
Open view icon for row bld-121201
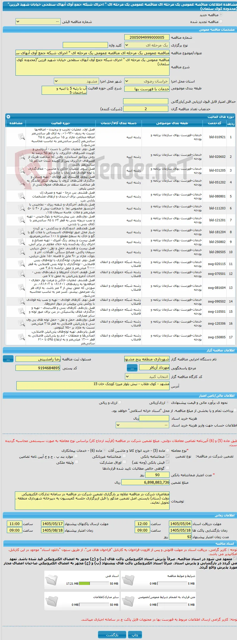pyautogui.click(x=21, y=220)
